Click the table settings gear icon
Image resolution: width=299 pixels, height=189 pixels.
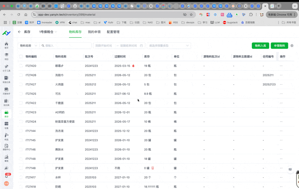[x=292, y=46]
